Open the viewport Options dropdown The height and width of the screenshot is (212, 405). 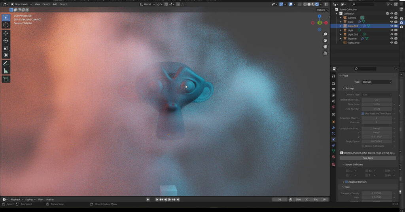[x=322, y=10]
